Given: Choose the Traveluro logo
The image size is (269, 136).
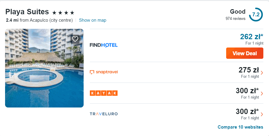Looking at the screenshot, I should click(x=104, y=114).
